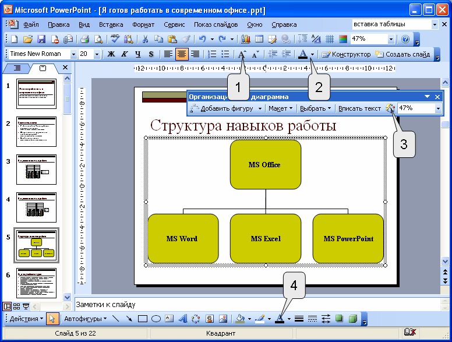Viewport: 452px width, 342px height.
Task: Click Вписать текст on diagram toolbar
Action: tap(359, 108)
